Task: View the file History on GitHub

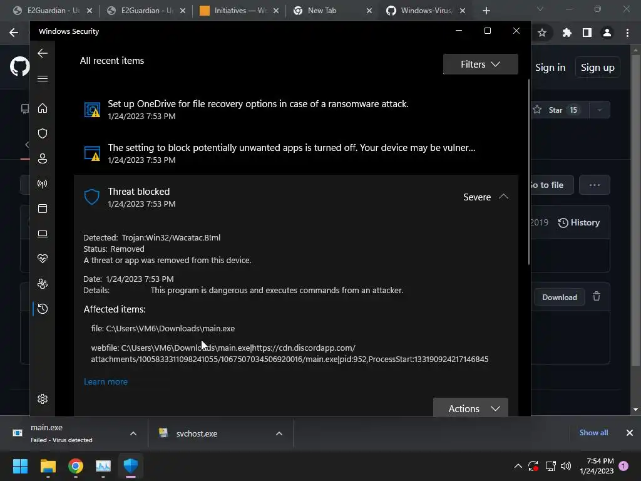Action: tap(579, 222)
